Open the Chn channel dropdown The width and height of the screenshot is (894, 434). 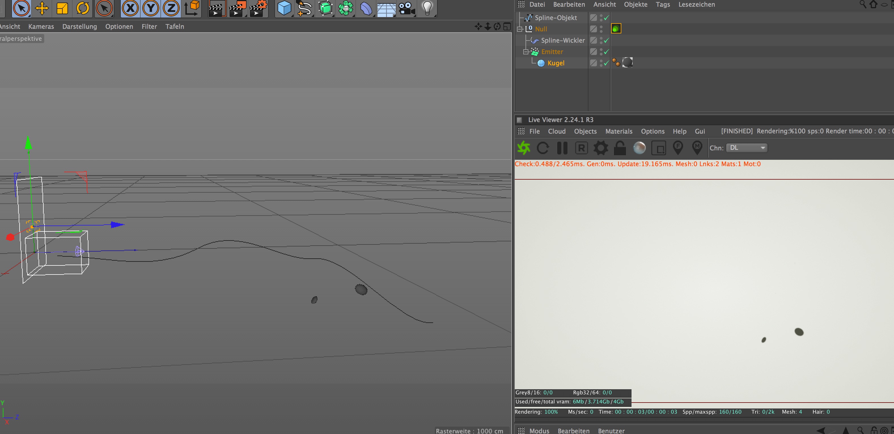pos(747,148)
